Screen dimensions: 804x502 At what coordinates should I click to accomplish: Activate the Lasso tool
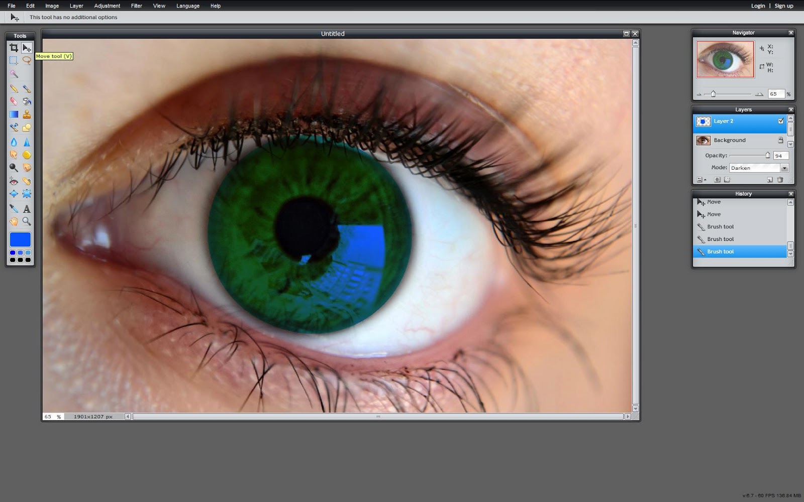point(27,61)
